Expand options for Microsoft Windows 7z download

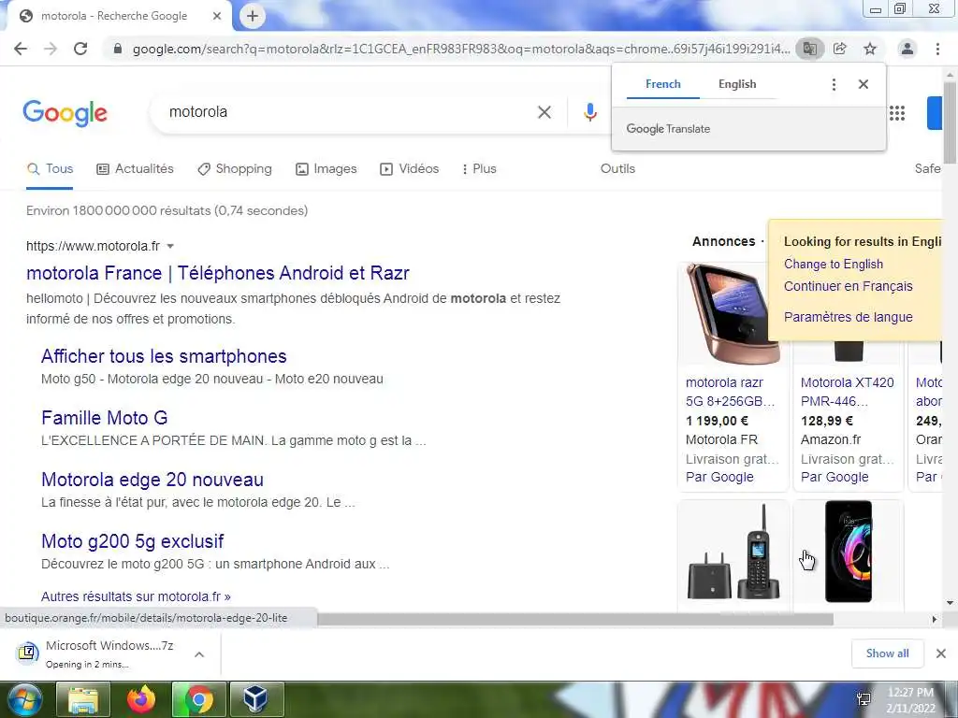[x=198, y=653]
